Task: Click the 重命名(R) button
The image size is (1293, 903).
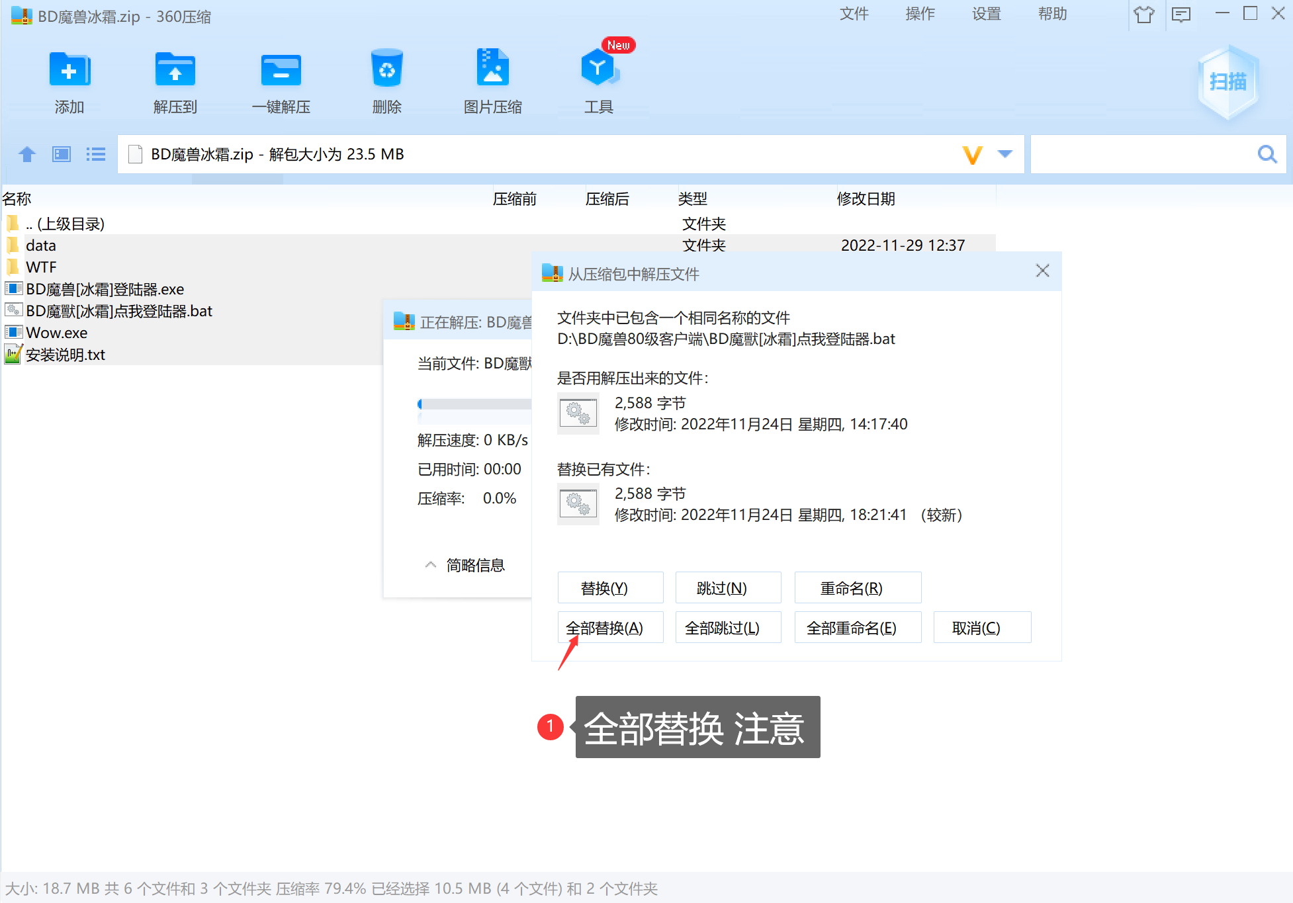Action: click(x=858, y=587)
